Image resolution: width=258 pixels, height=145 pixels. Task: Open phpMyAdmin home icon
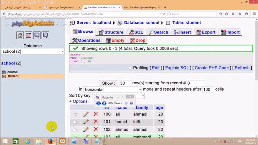click(x=20, y=35)
